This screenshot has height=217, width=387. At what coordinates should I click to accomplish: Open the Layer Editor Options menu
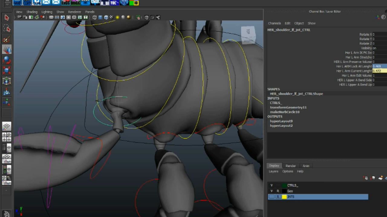tap(288, 171)
